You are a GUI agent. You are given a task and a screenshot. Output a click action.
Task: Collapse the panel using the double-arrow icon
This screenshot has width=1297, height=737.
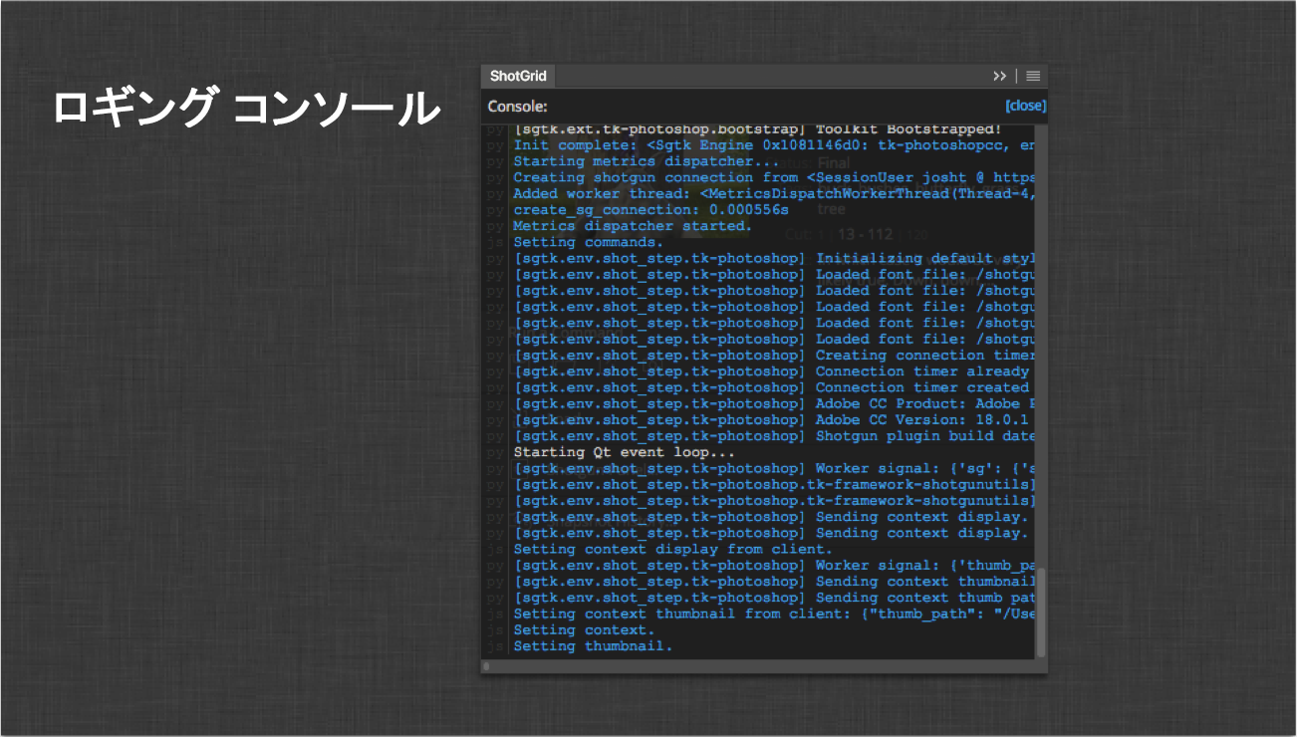[999, 77]
